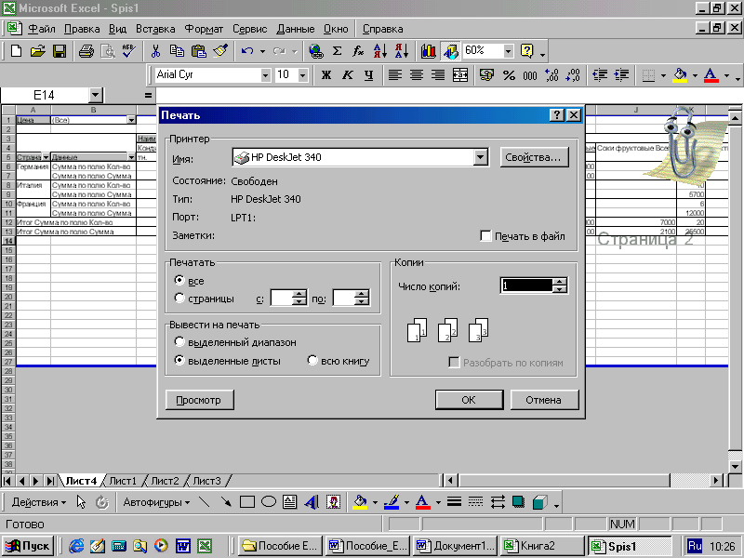Click the Cut scissors icon
This screenshot has width=744, height=558.
[x=155, y=51]
